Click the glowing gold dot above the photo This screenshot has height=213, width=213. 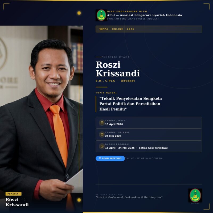pyautogui.click(x=79, y=13)
